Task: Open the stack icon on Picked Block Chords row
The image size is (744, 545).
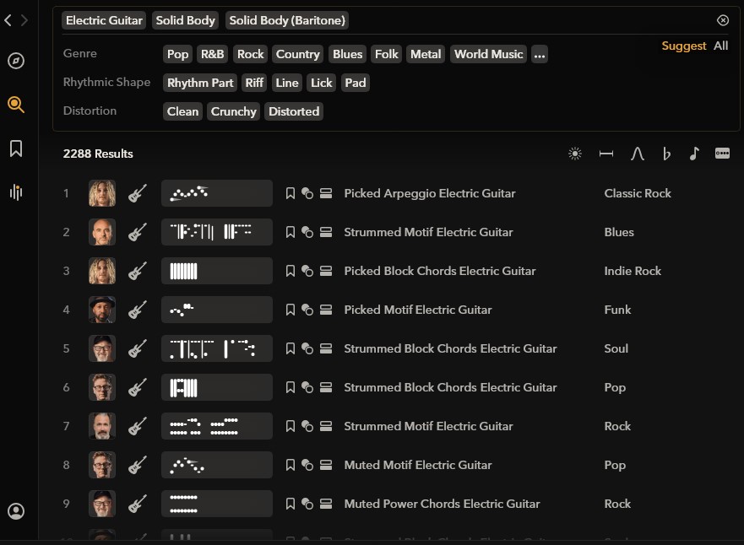Action: [326, 271]
